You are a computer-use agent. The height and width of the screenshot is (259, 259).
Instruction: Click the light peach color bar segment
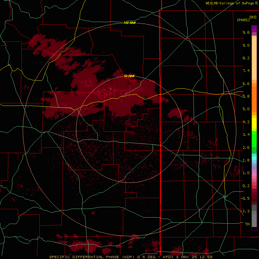pos(254,60)
